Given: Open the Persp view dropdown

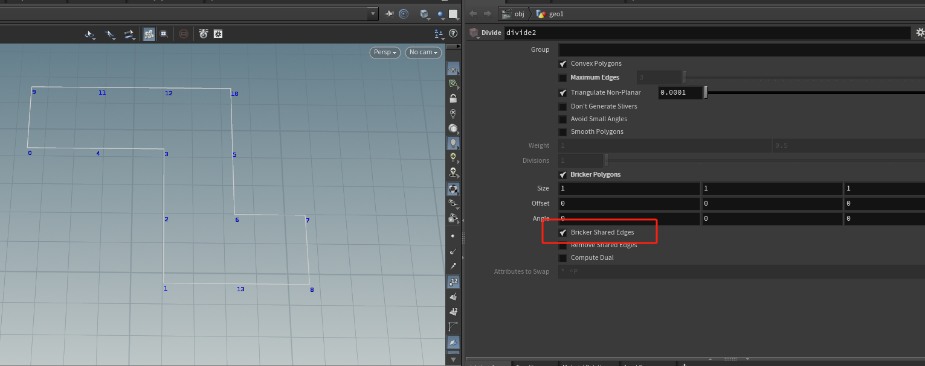Looking at the screenshot, I should coord(385,52).
